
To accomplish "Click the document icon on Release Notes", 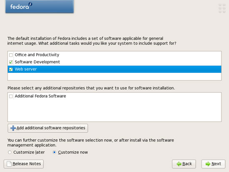I will pyautogui.click(x=9, y=164).
